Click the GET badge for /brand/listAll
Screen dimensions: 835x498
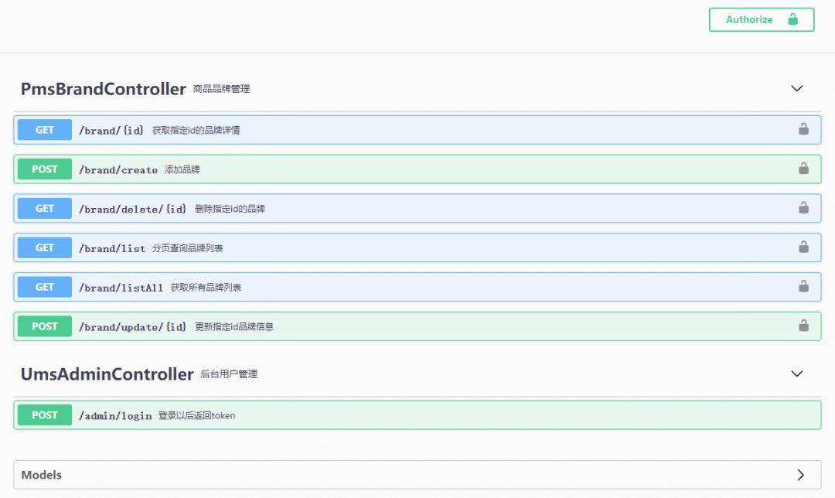click(x=45, y=287)
